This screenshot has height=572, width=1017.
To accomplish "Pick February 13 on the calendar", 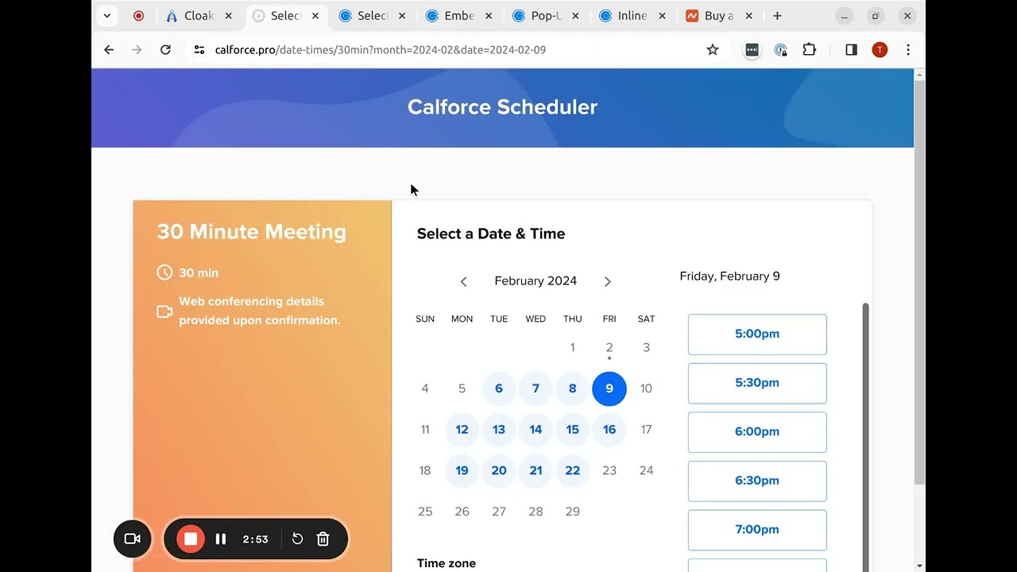I will pyautogui.click(x=499, y=430).
